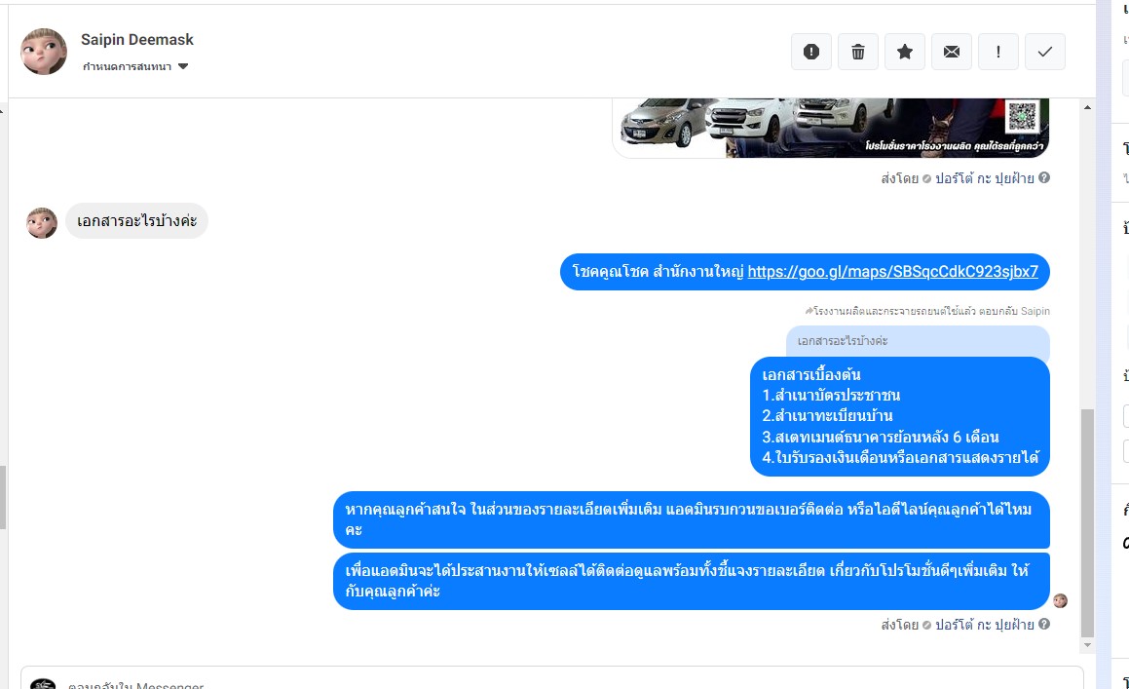Click help icon beside bottom sender name
Image resolution: width=1129 pixels, height=689 pixels.
[1044, 624]
